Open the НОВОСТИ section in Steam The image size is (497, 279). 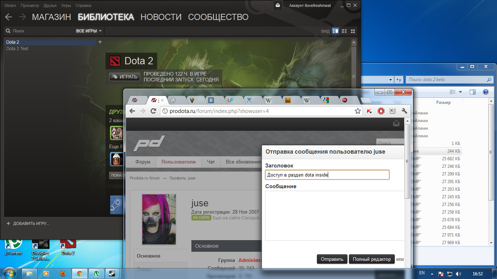coord(161,17)
